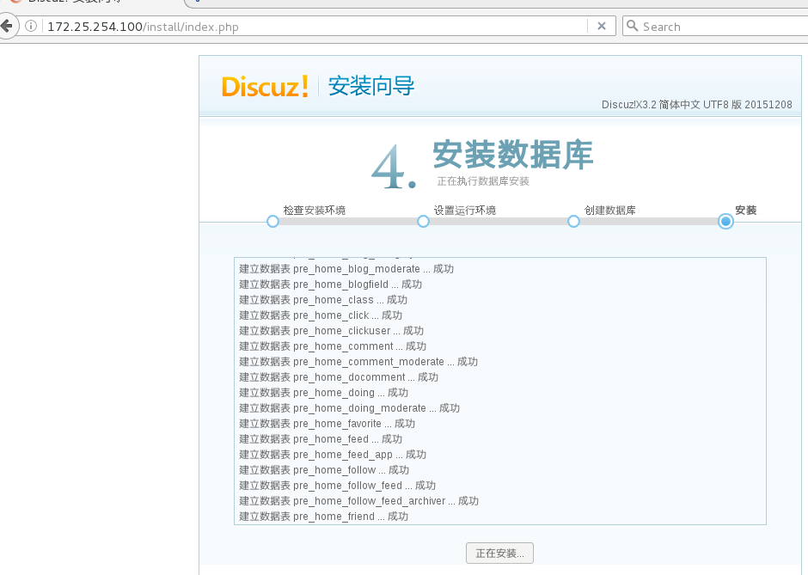The height and width of the screenshot is (575, 808).
Task: Click log line pre_home_favorite
Action: click(x=327, y=424)
